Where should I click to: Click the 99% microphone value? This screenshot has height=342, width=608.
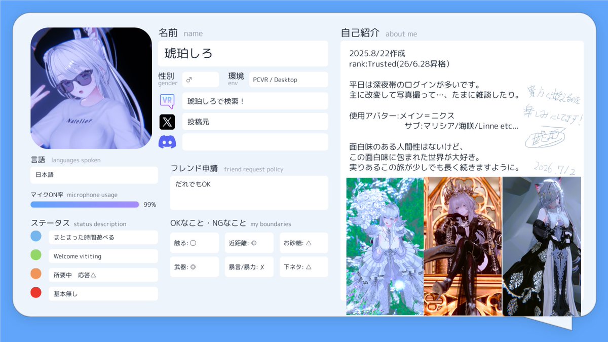pos(149,205)
